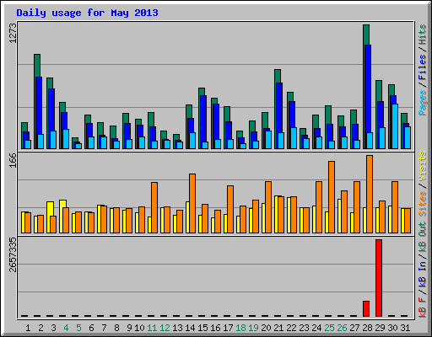Click the tall red kB F bar, day 29
This screenshot has height=337, width=432.
(x=379, y=278)
